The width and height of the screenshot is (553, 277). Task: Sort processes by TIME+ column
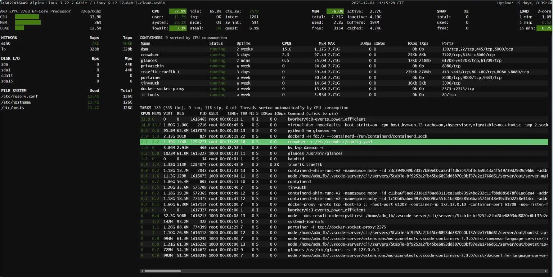pos(232,113)
